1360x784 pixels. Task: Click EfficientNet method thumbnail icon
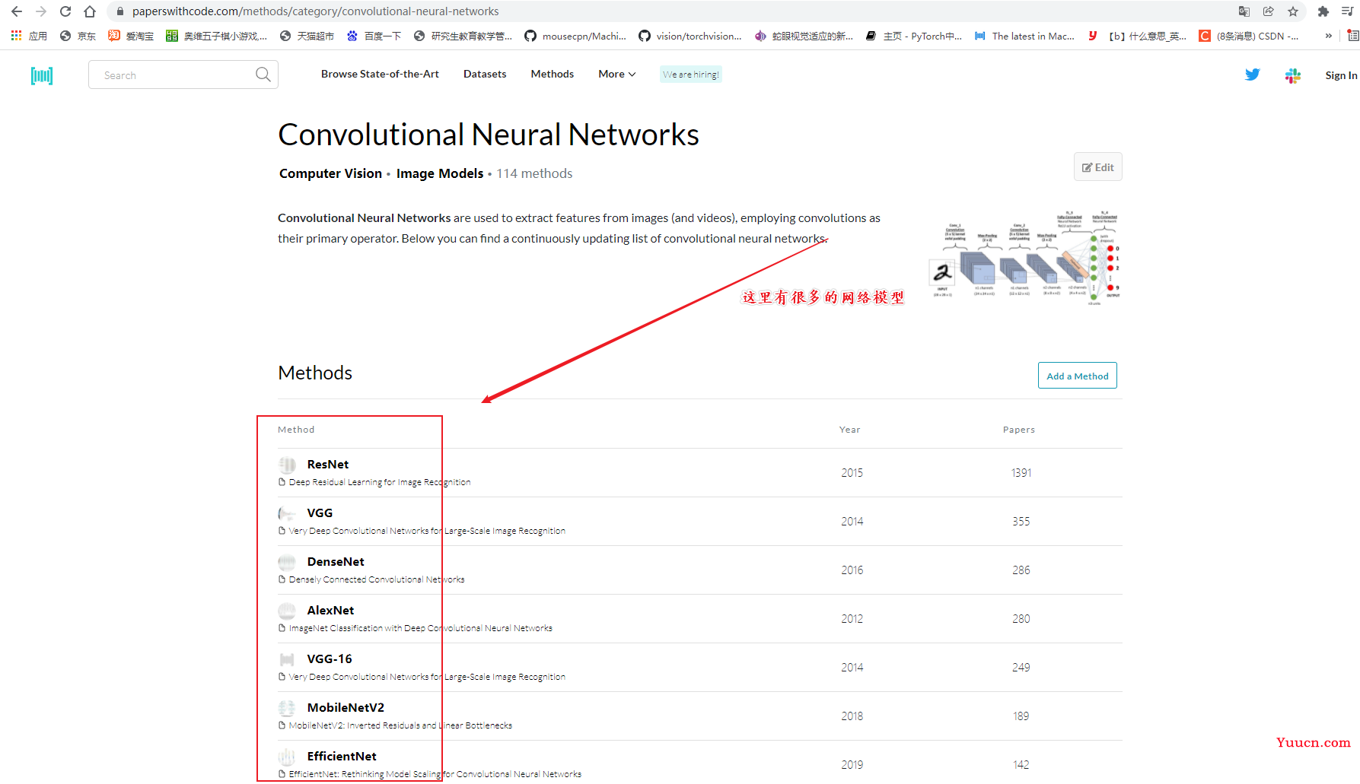pyautogui.click(x=287, y=757)
